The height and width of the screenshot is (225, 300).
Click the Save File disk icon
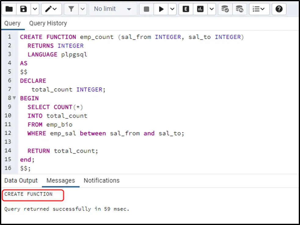click(x=23, y=9)
